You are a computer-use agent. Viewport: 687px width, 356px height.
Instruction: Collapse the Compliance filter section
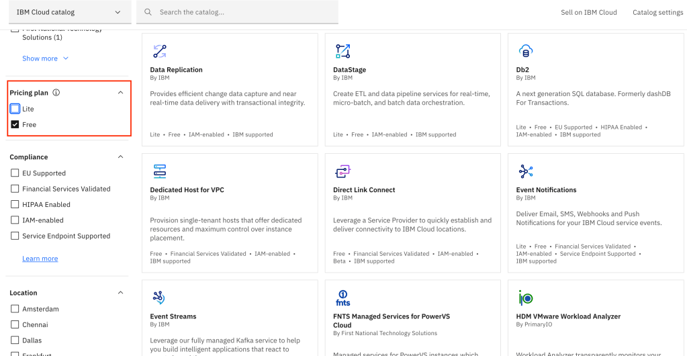121,157
